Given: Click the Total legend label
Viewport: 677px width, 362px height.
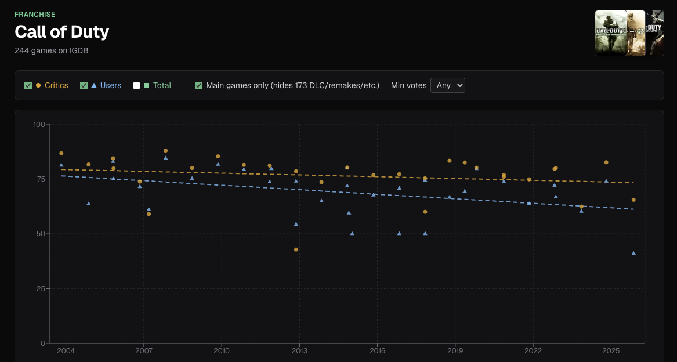Looking at the screenshot, I should click(x=162, y=85).
